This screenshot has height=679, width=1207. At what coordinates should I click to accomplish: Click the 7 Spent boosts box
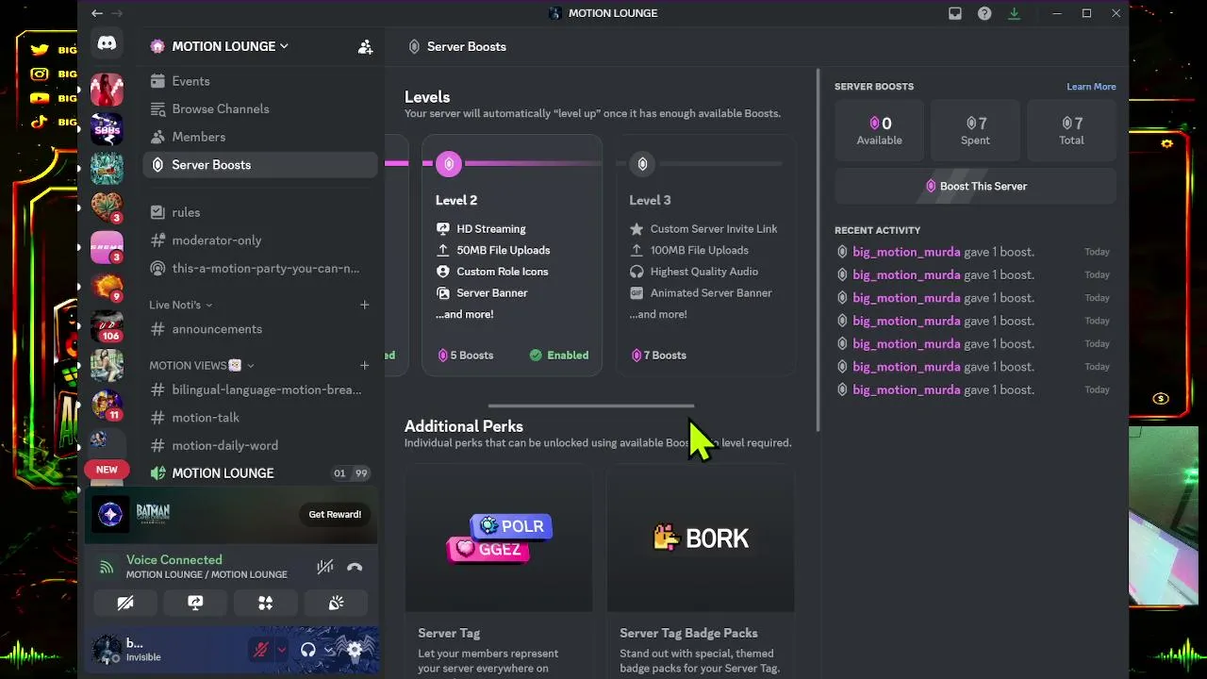click(x=975, y=130)
